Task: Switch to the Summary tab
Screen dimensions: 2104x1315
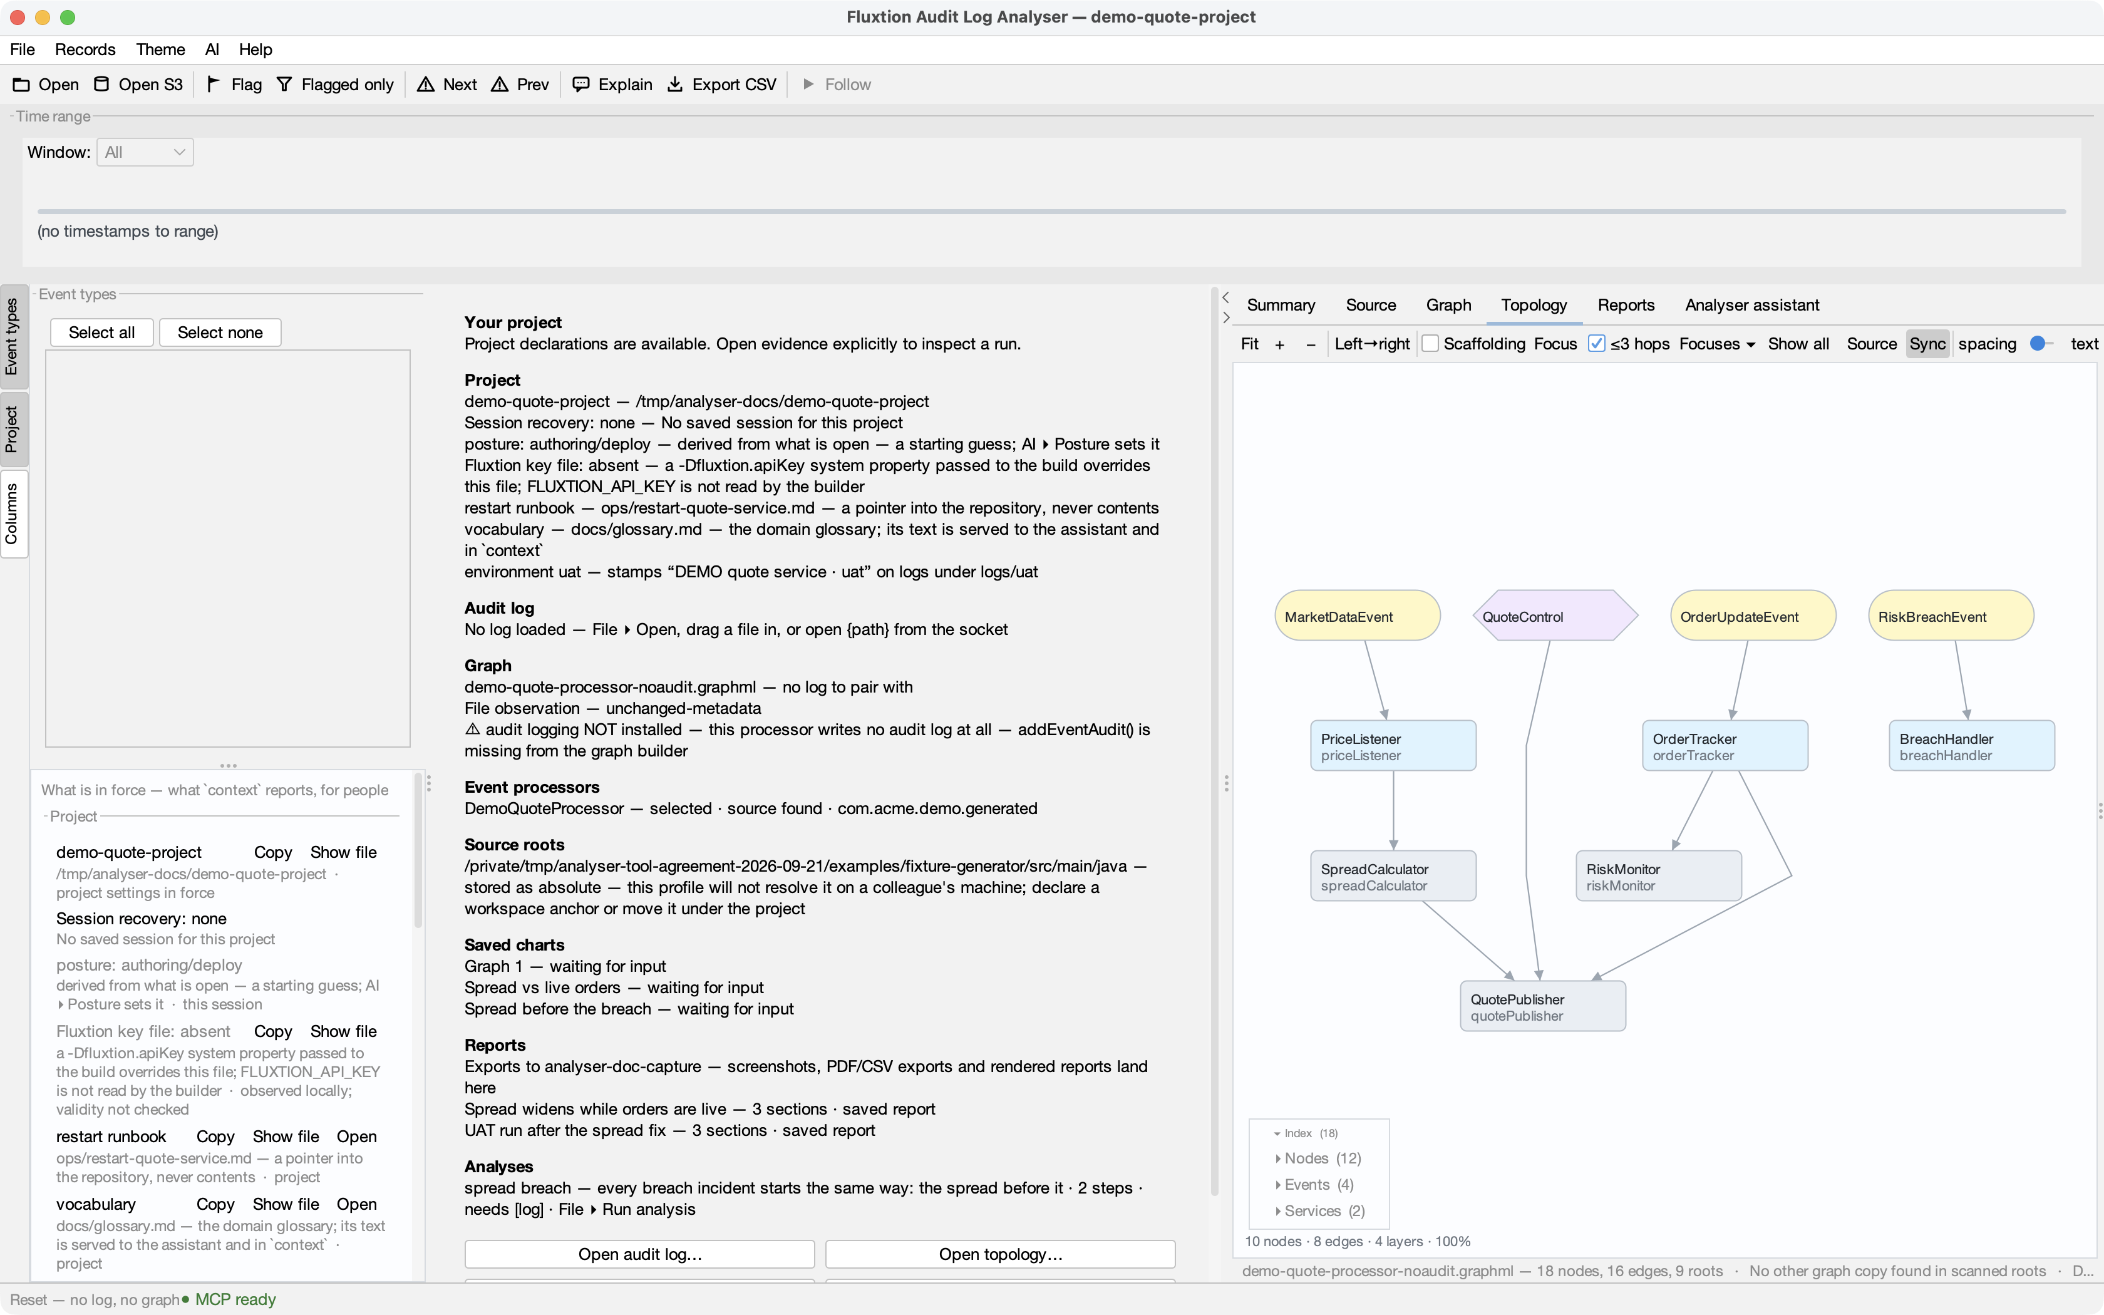Action: pos(1281,306)
